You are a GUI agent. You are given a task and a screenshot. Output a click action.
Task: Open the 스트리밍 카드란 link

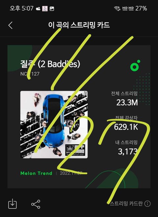(126, 203)
